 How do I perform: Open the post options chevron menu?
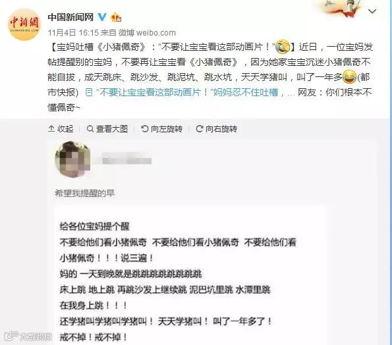(372, 11)
